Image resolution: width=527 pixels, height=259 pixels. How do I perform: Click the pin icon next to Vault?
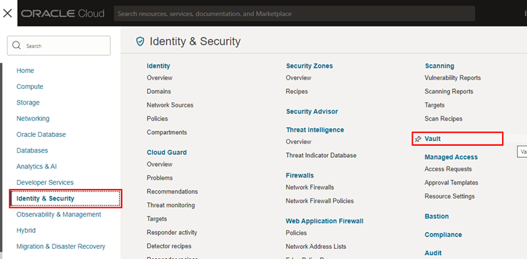tap(418, 139)
